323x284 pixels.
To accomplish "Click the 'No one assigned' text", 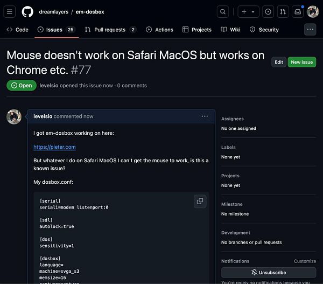I will click(238, 128).
